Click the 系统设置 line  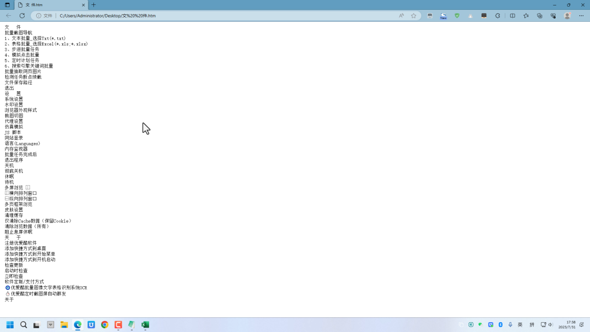[x=14, y=99]
